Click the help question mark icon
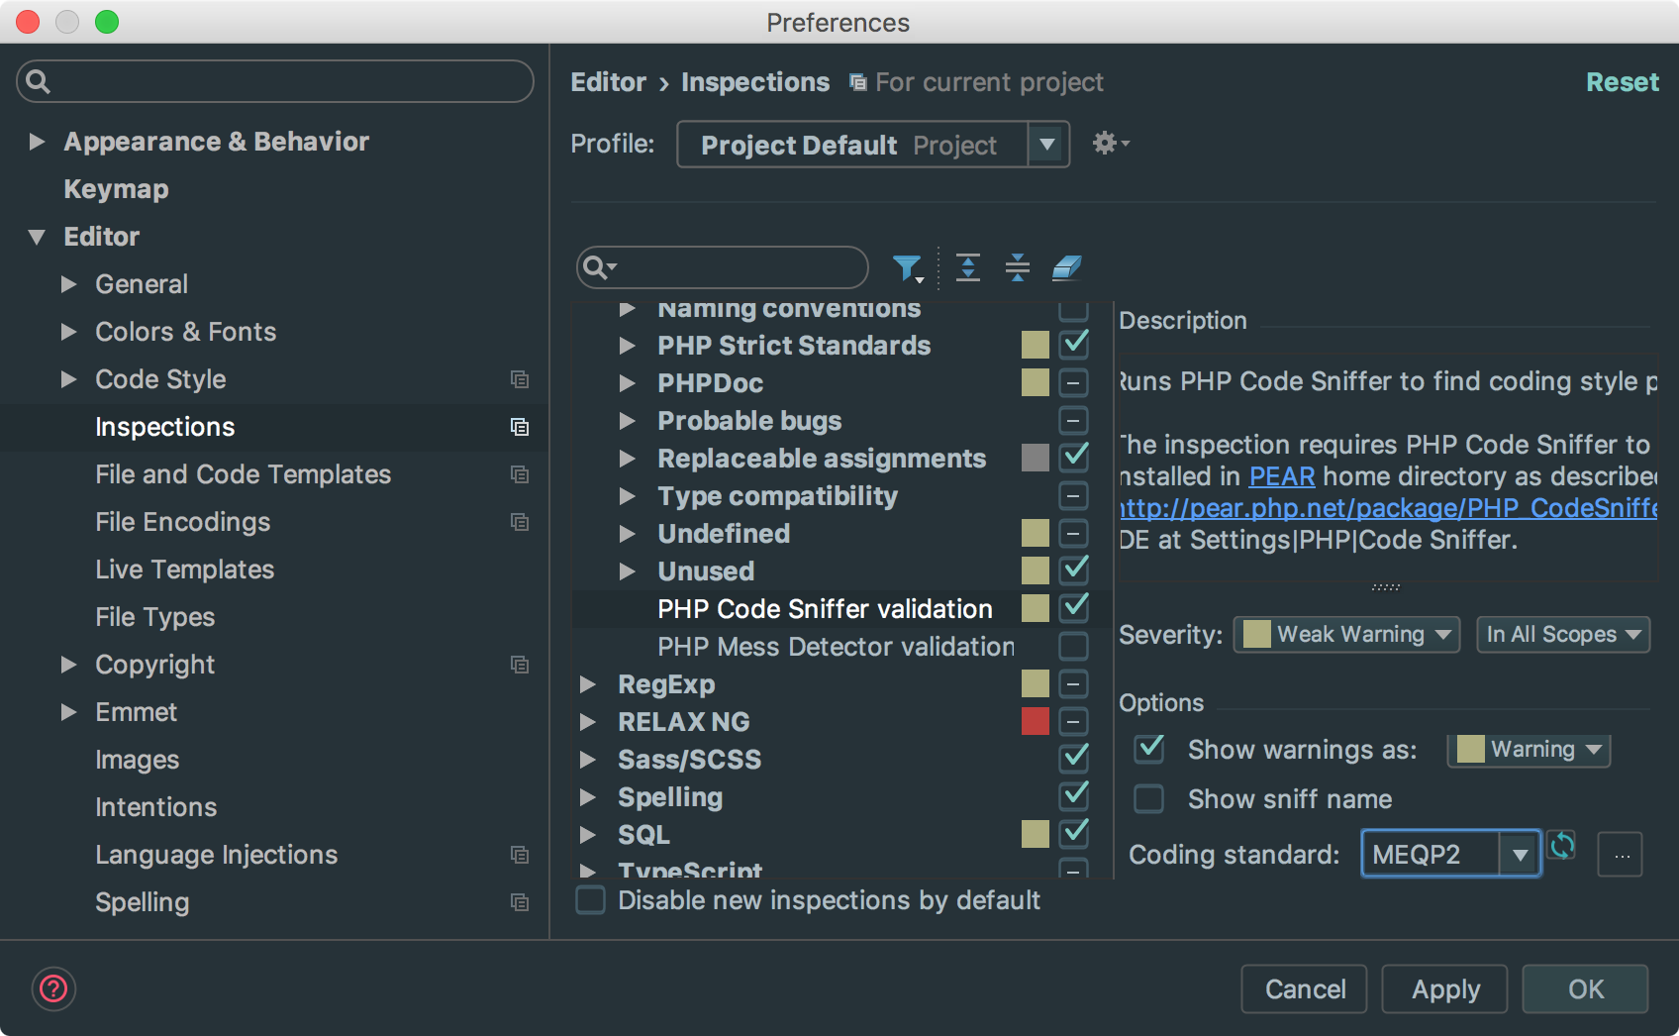1679x1036 pixels. pos(53,988)
